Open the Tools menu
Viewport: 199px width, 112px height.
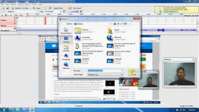coord(34,4)
